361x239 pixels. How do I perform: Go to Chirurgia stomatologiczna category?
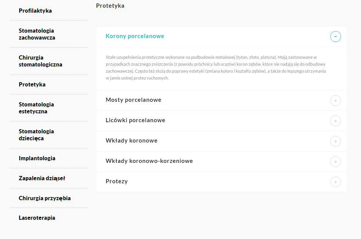pos(40,61)
